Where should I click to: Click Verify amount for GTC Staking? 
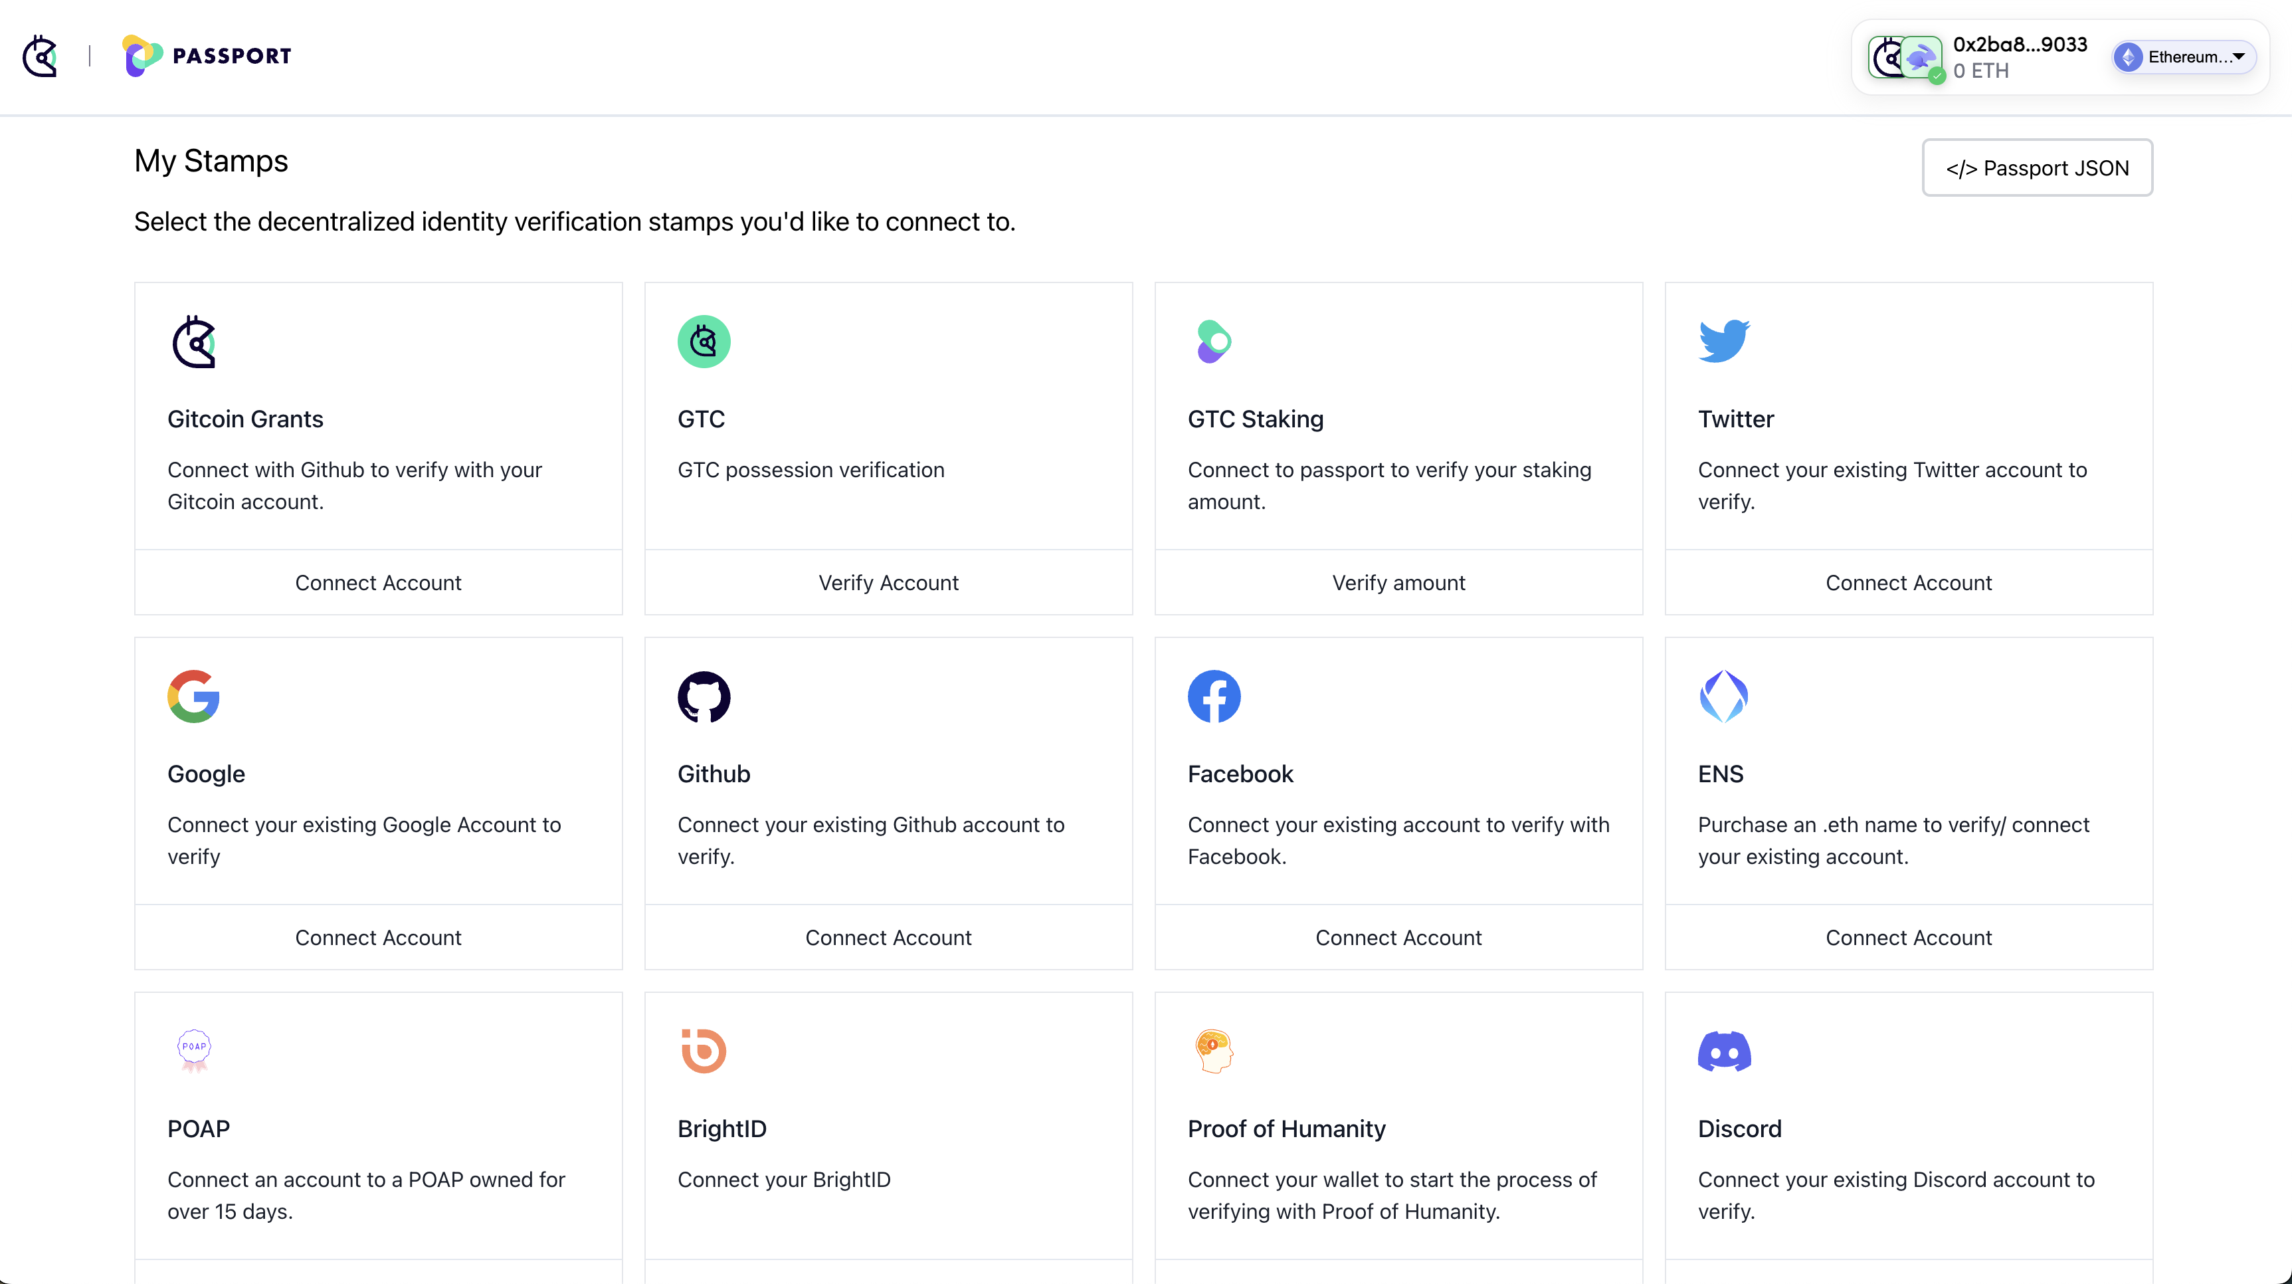[x=1398, y=583]
